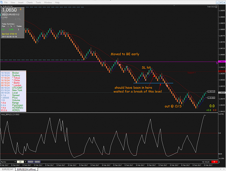Screen dimensions: 226x171
Task: Select the magenta price label on price axis
Action: coord(222,62)
